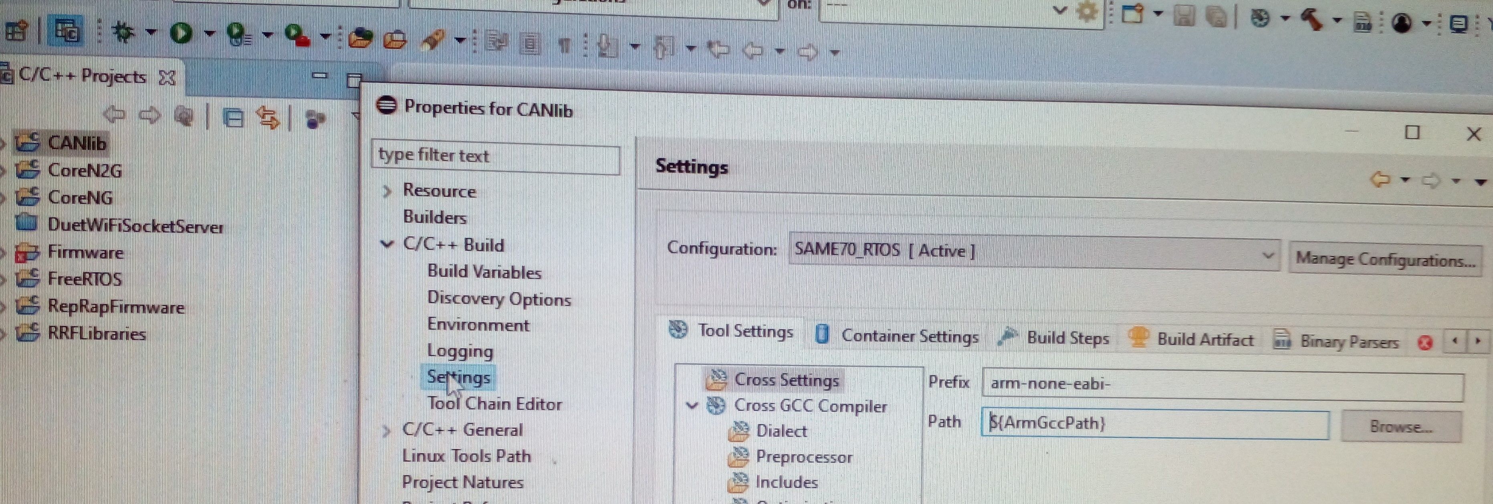Viewport: 1493px width, 504px height.
Task: Click the Prefix field arm-none-eabi-
Action: click(1223, 385)
